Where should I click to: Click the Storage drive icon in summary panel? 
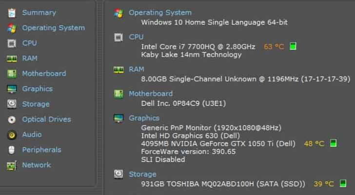coord(118,174)
